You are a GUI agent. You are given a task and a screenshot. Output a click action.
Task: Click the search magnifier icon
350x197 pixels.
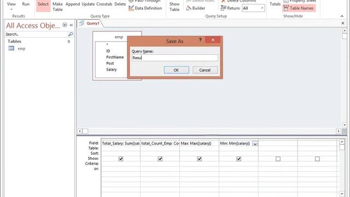[71, 34]
